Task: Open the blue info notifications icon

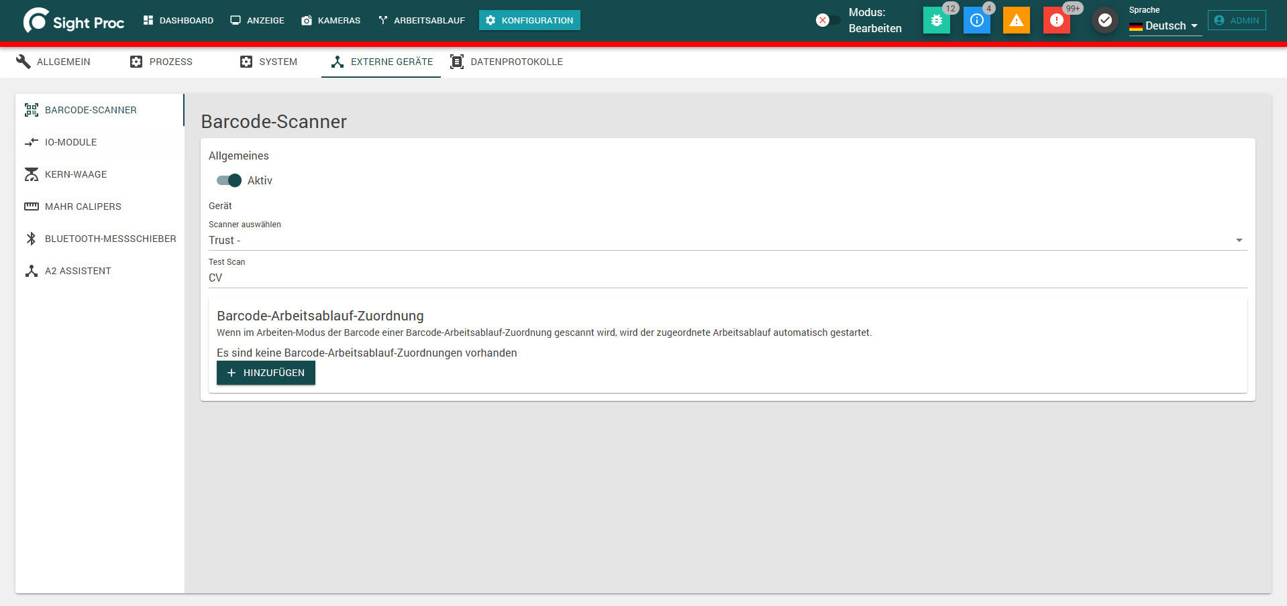Action: pyautogui.click(x=976, y=20)
